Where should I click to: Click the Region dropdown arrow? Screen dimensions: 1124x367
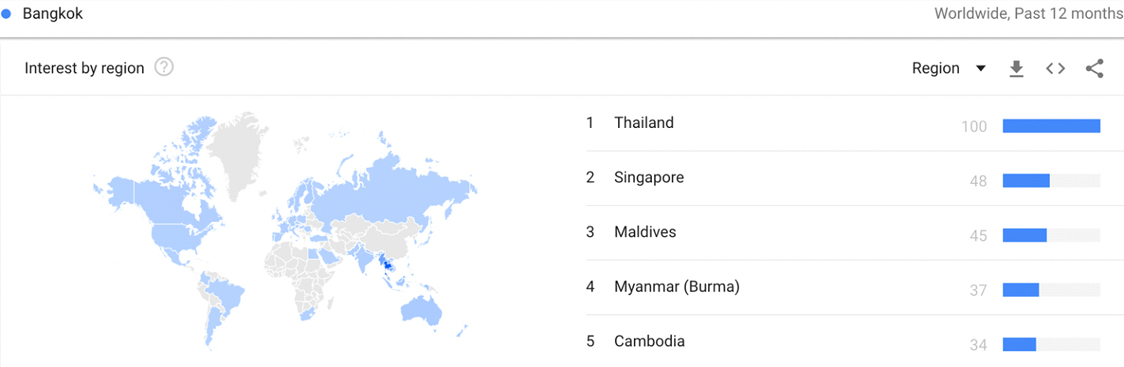tap(981, 69)
